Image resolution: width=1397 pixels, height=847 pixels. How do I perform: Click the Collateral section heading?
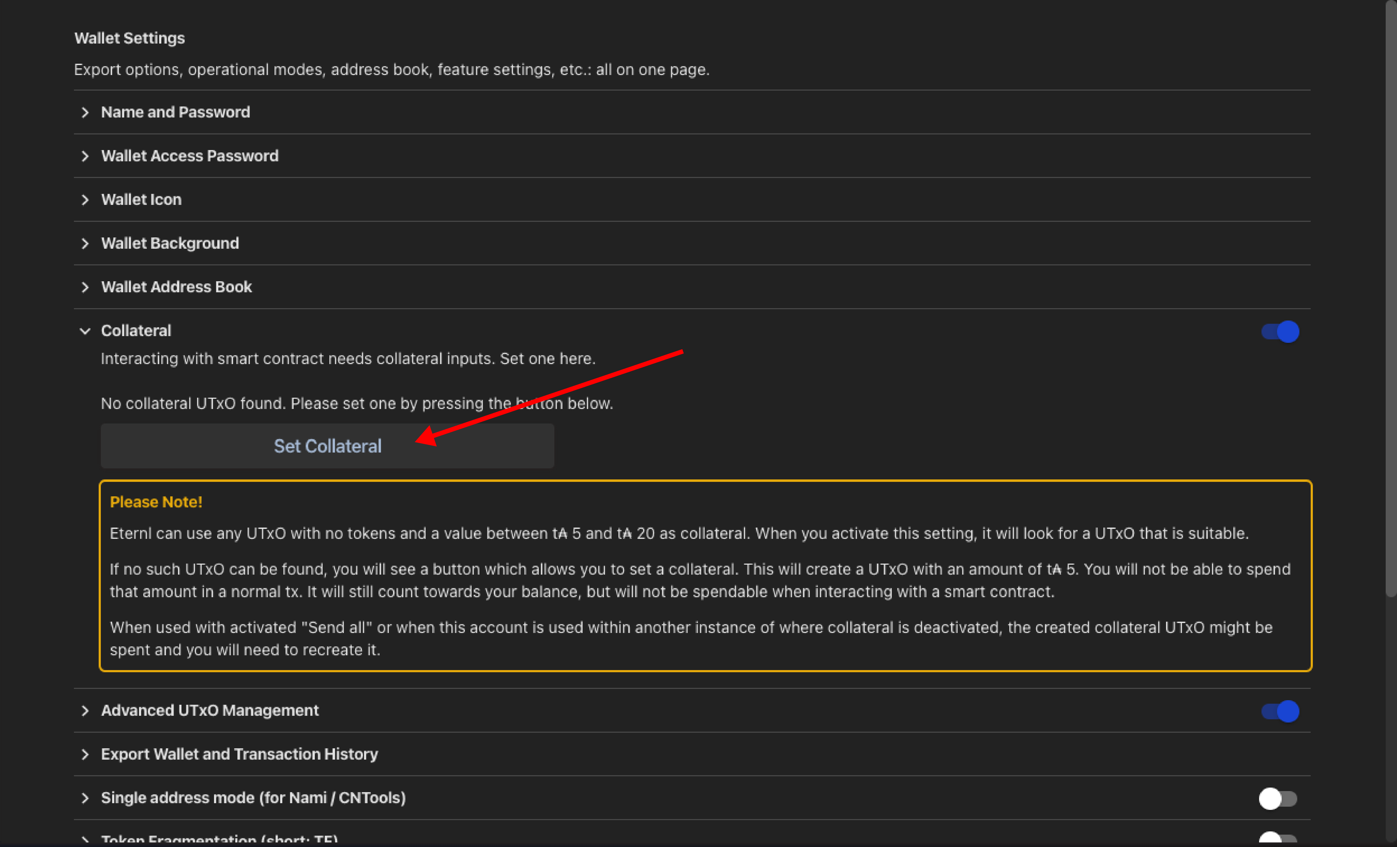pyautogui.click(x=136, y=331)
